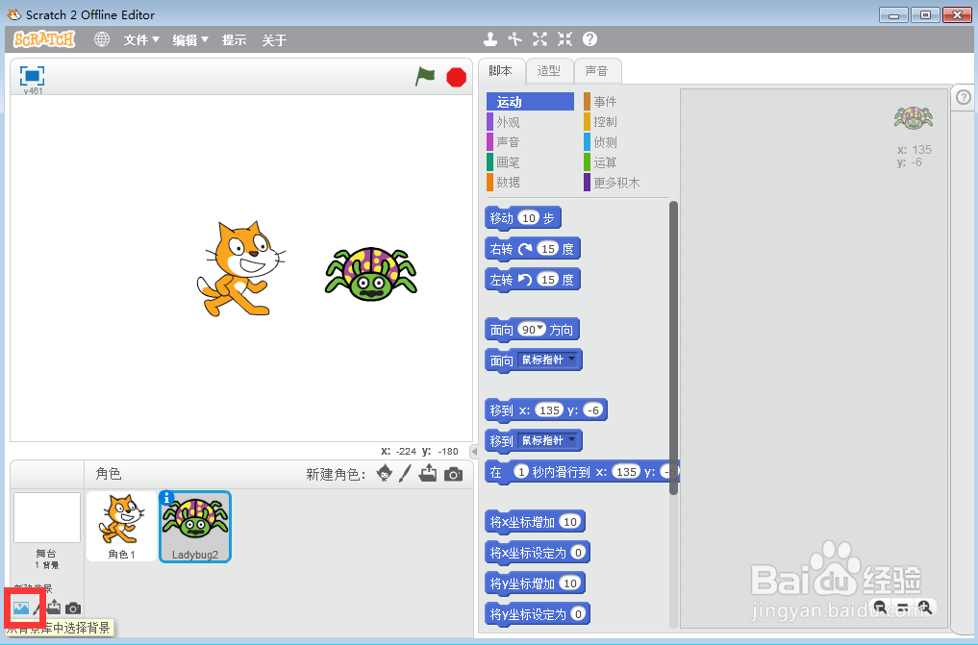978x645 pixels.
Task: Take new backdrop from camera
Action: pyautogui.click(x=73, y=608)
